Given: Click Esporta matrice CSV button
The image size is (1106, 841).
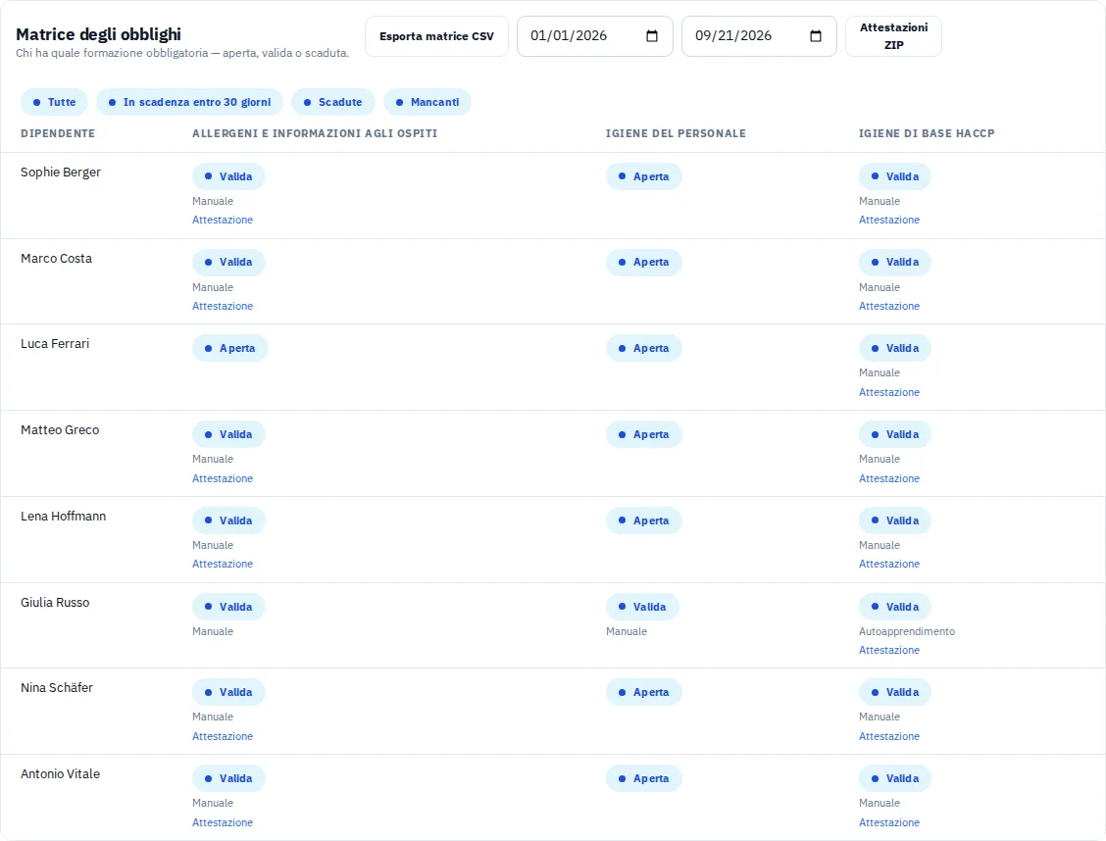Looking at the screenshot, I should point(436,36).
